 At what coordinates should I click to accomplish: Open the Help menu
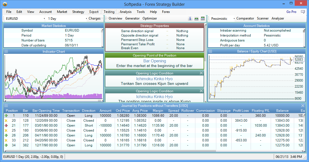coord(153,12)
